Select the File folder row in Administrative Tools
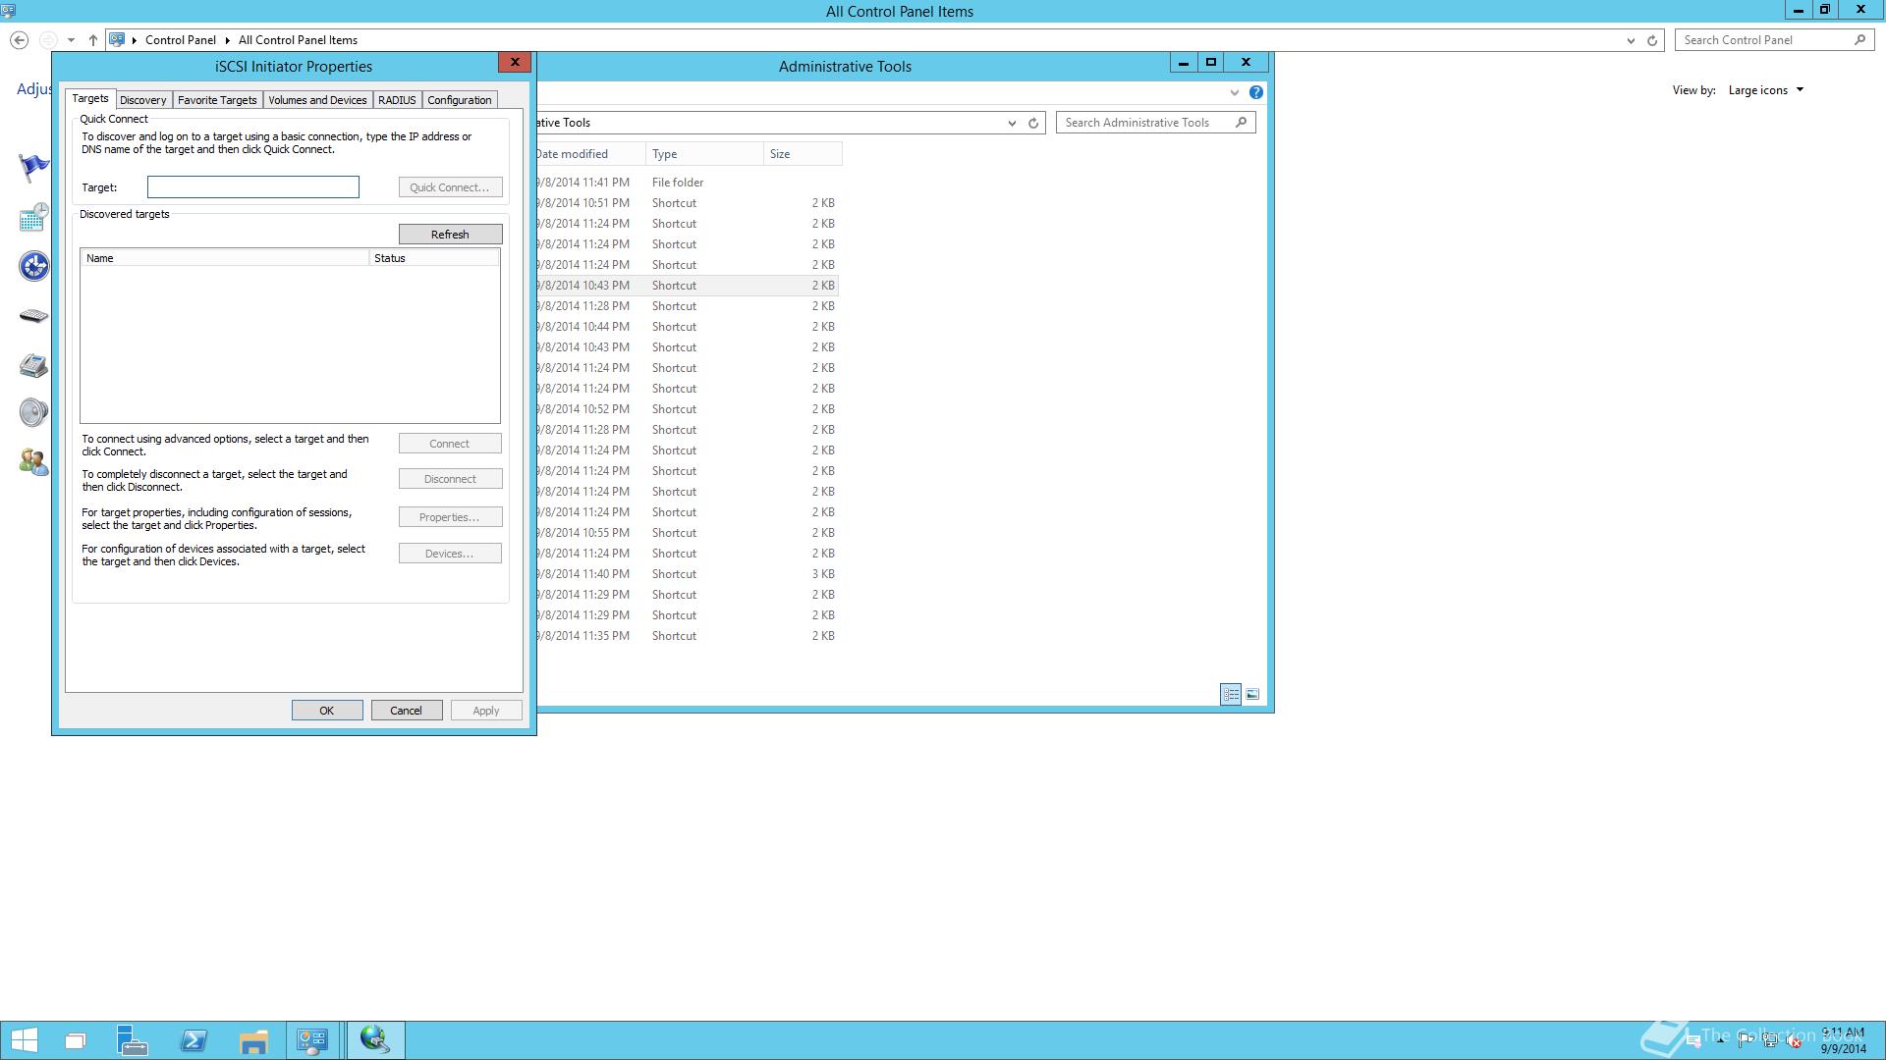This screenshot has width=1886, height=1060. [x=688, y=183]
